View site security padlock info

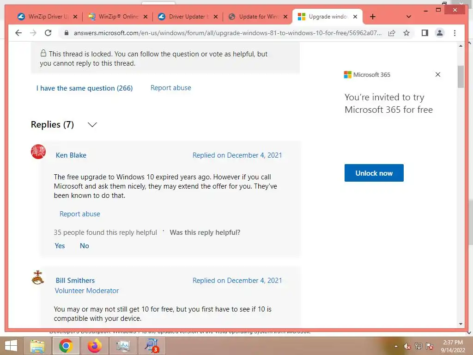point(67,33)
